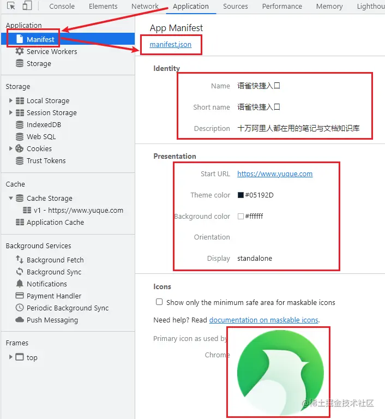Collapse the Cache Storage tree
This screenshot has height=419, width=385.
tap(11, 198)
